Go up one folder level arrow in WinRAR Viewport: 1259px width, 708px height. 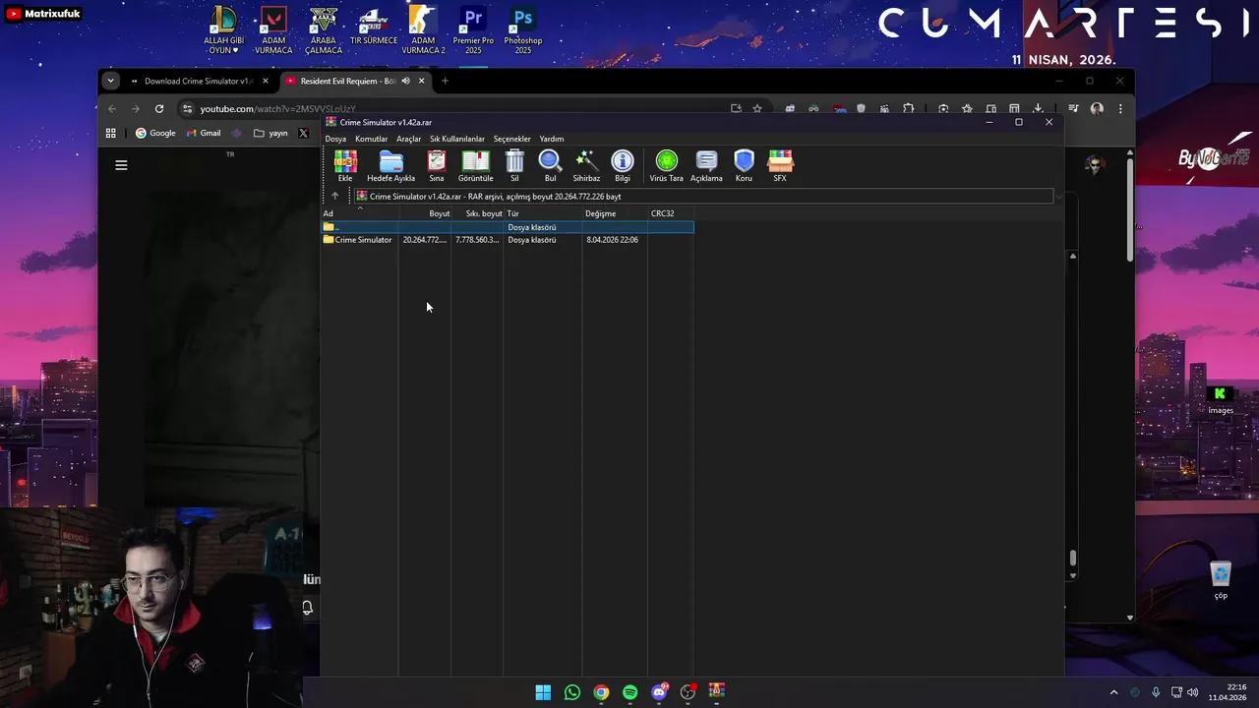[x=334, y=196]
